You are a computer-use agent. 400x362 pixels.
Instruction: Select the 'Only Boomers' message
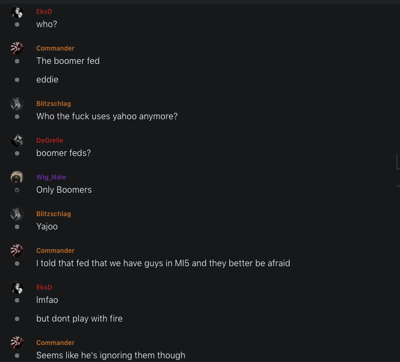point(64,190)
